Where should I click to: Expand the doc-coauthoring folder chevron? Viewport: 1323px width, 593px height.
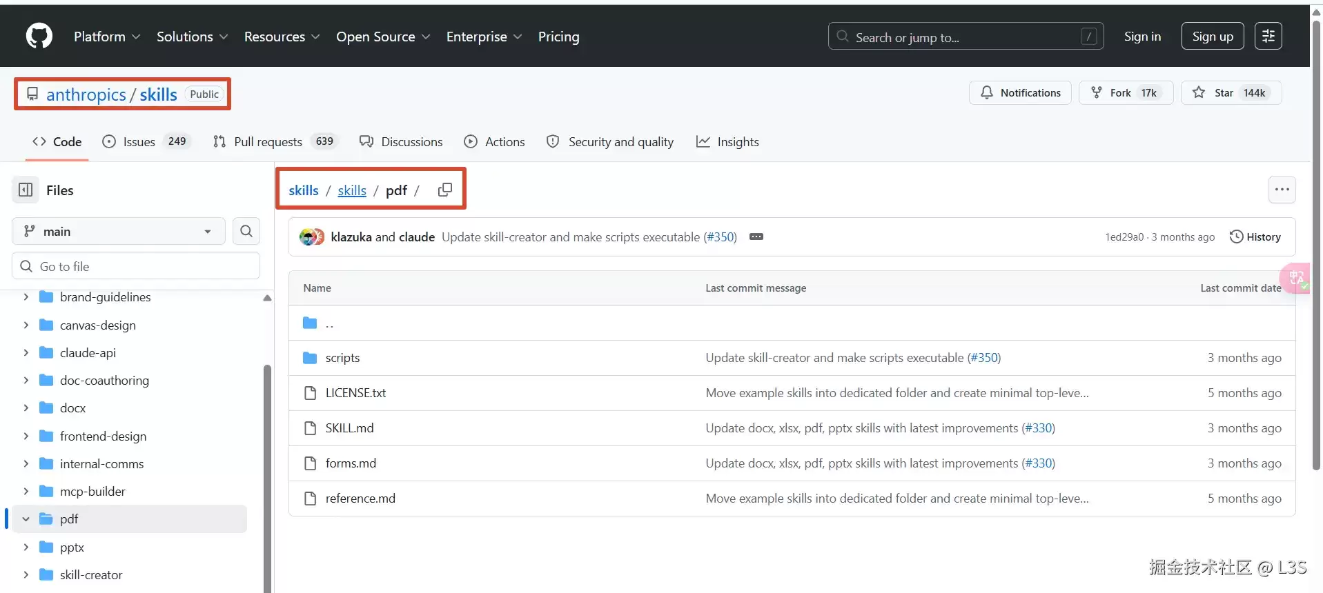(x=26, y=380)
